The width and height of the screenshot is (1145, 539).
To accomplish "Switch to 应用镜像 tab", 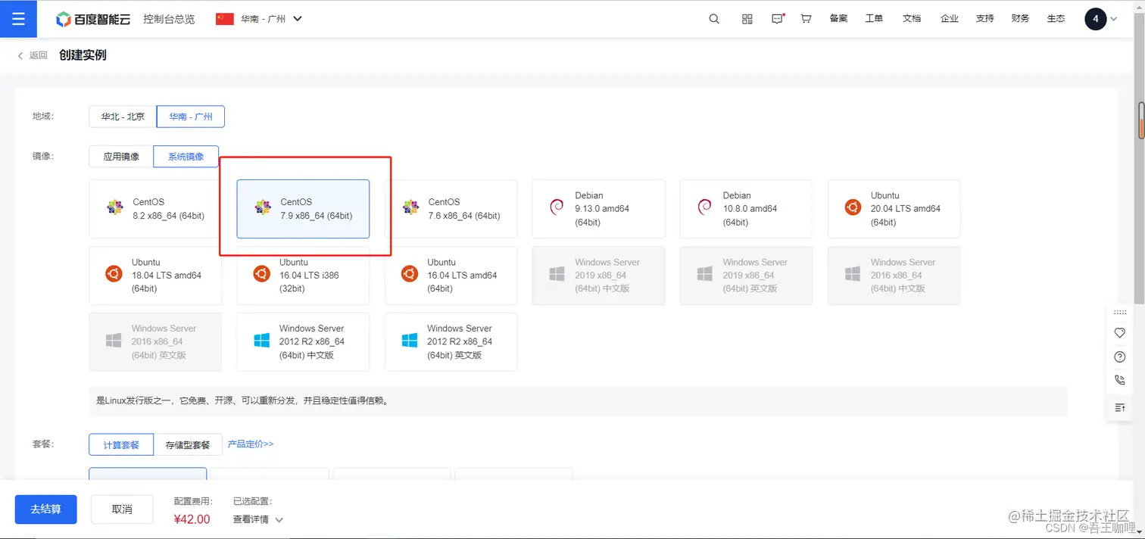I will 121,157.
